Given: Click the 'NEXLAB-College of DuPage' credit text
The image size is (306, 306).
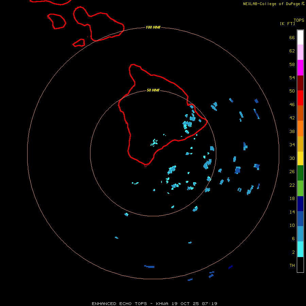Looking at the screenshot, I should point(271,4).
